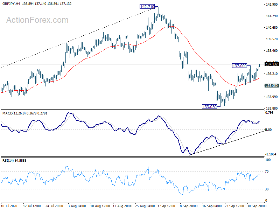Click the 16 Sep 04:00 date label
Viewport: 280px width, 210px height.
click(x=212, y=206)
